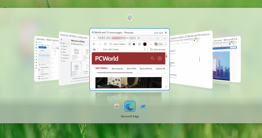Select the Microsoft Edge app icon in the bottom strip
This screenshot has width=262, height=138.
tap(130, 106)
